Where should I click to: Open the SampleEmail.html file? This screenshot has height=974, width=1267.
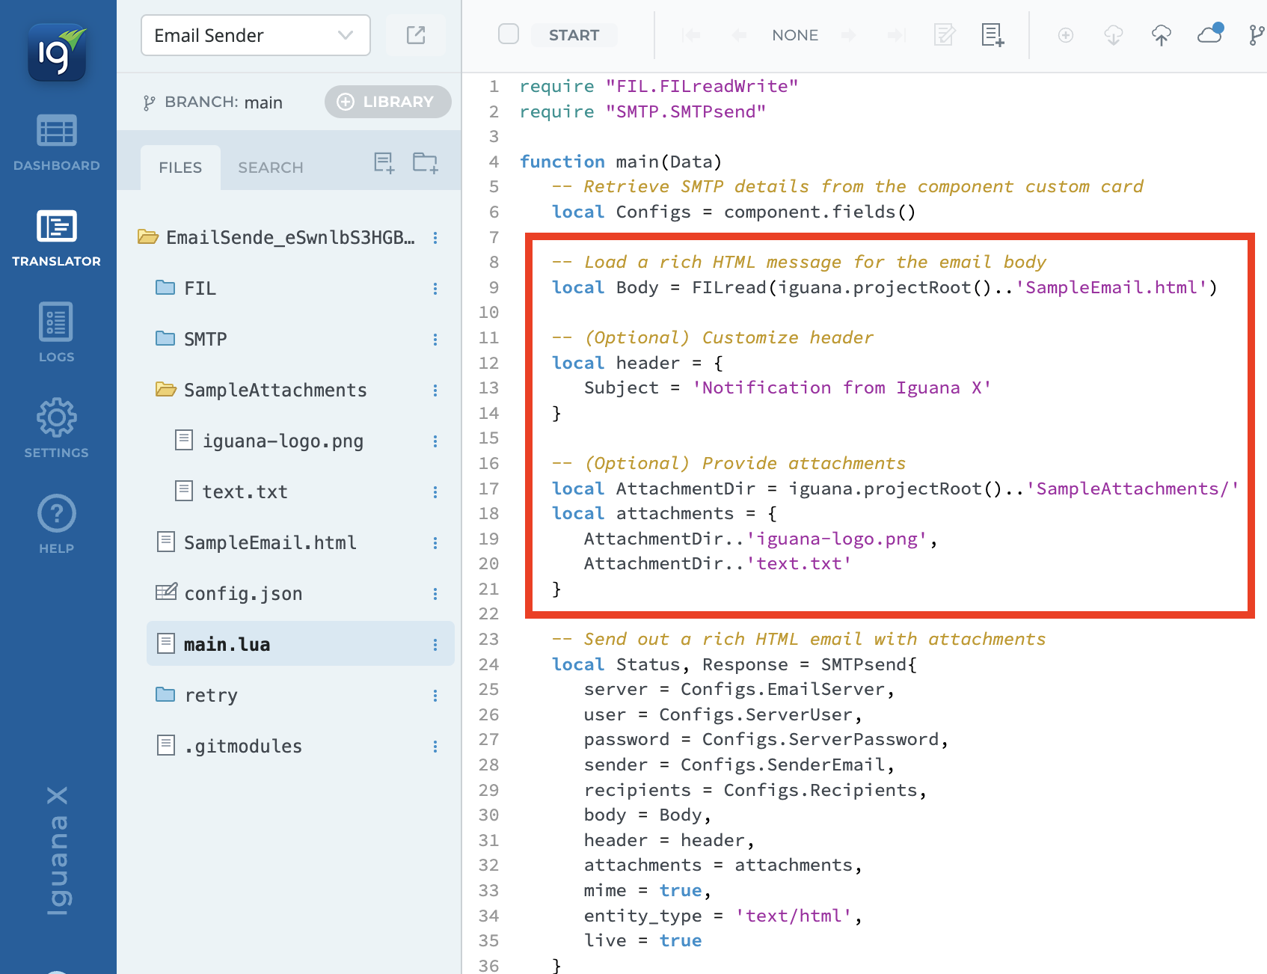click(269, 542)
